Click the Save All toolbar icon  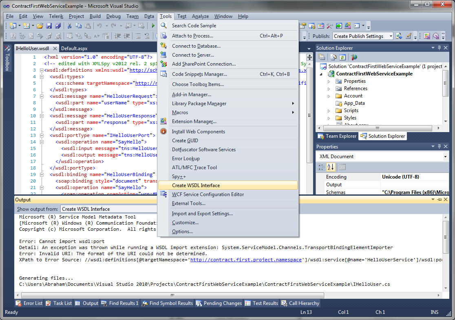point(58,25)
